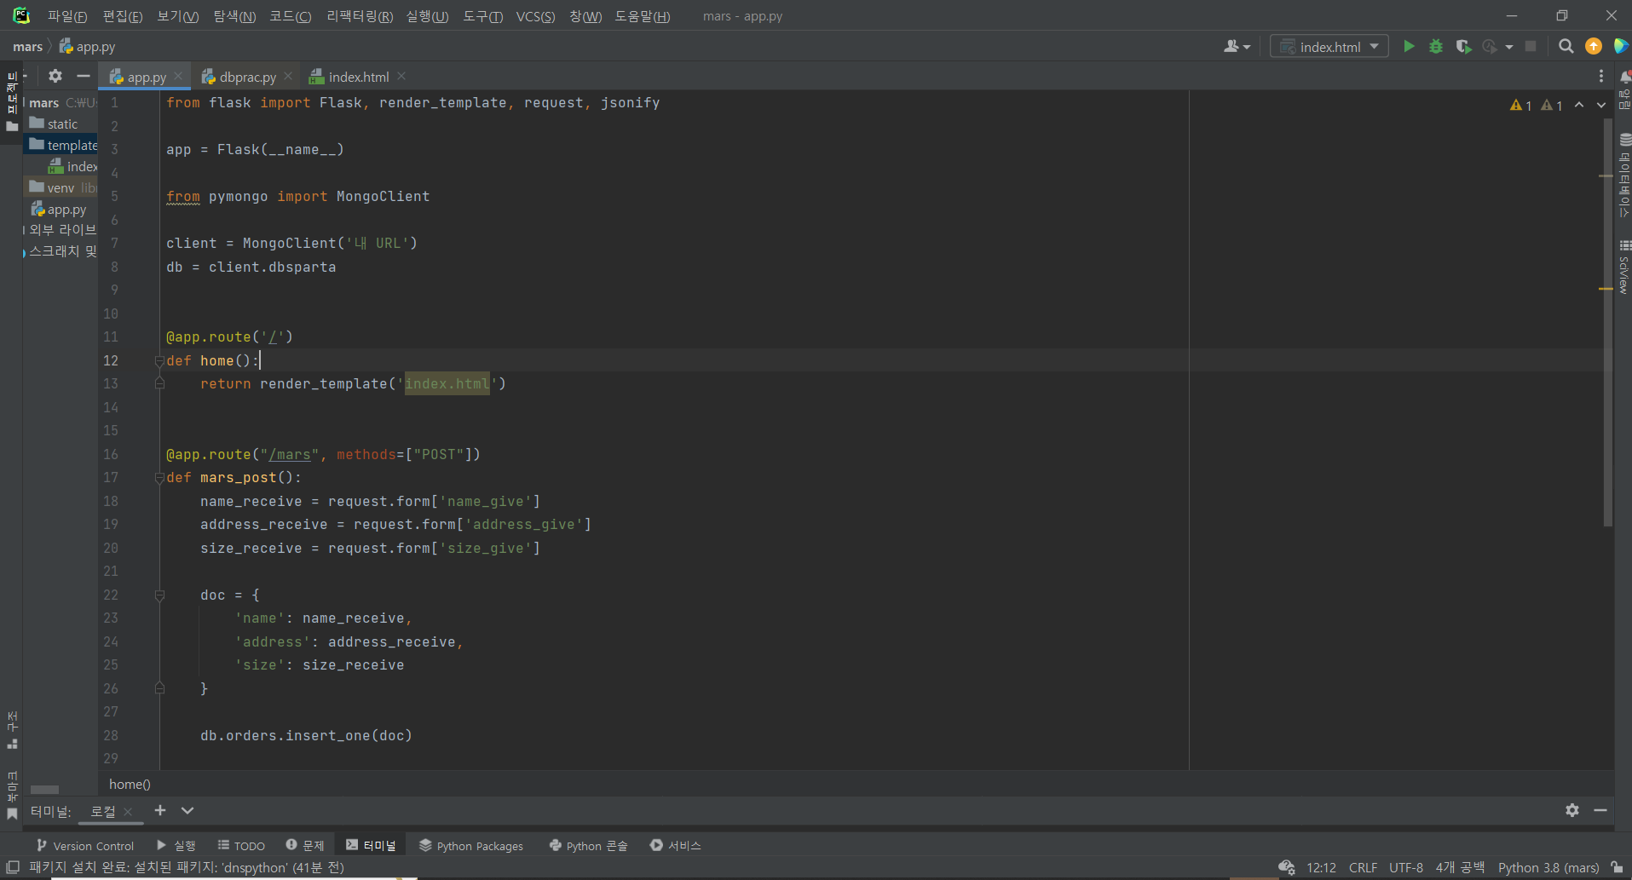Click the weak warning count indicator
The width and height of the screenshot is (1632, 880).
(x=1552, y=106)
